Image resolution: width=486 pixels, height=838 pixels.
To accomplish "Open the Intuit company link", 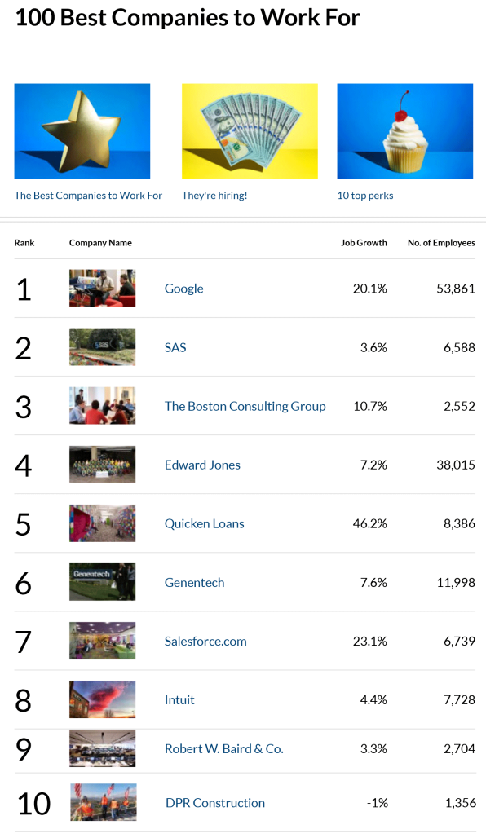I will point(179,699).
